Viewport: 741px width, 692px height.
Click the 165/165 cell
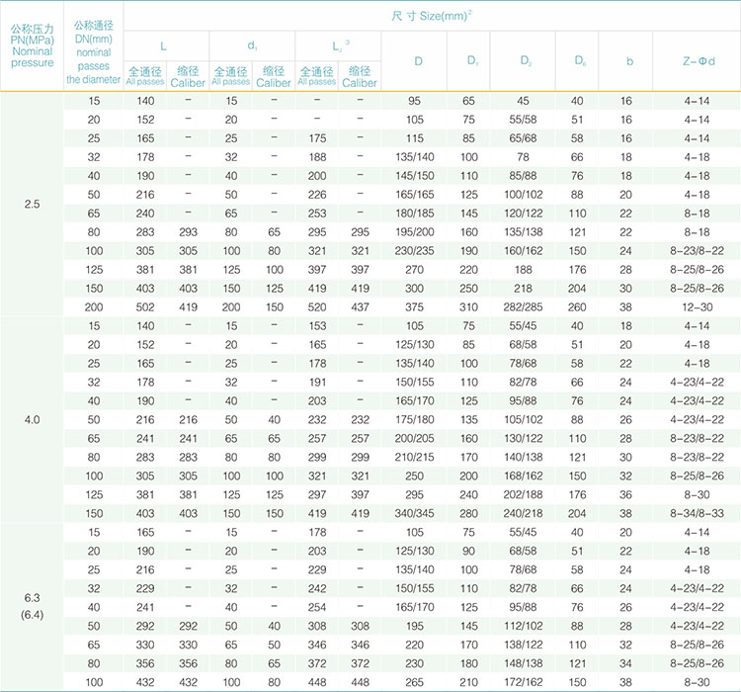[x=414, y=195]
